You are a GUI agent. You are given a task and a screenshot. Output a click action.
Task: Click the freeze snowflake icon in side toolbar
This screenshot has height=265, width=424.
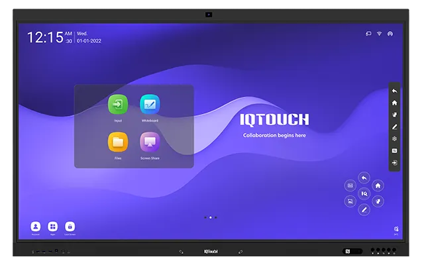(x=394, y=138)
